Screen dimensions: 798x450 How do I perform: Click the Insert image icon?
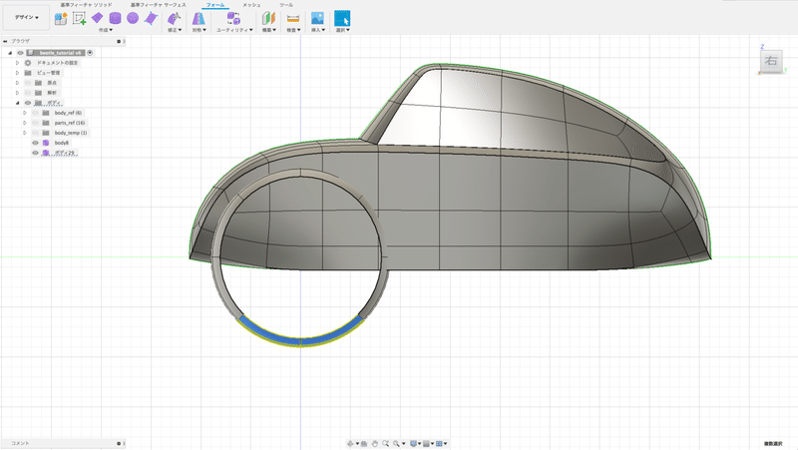317,18
